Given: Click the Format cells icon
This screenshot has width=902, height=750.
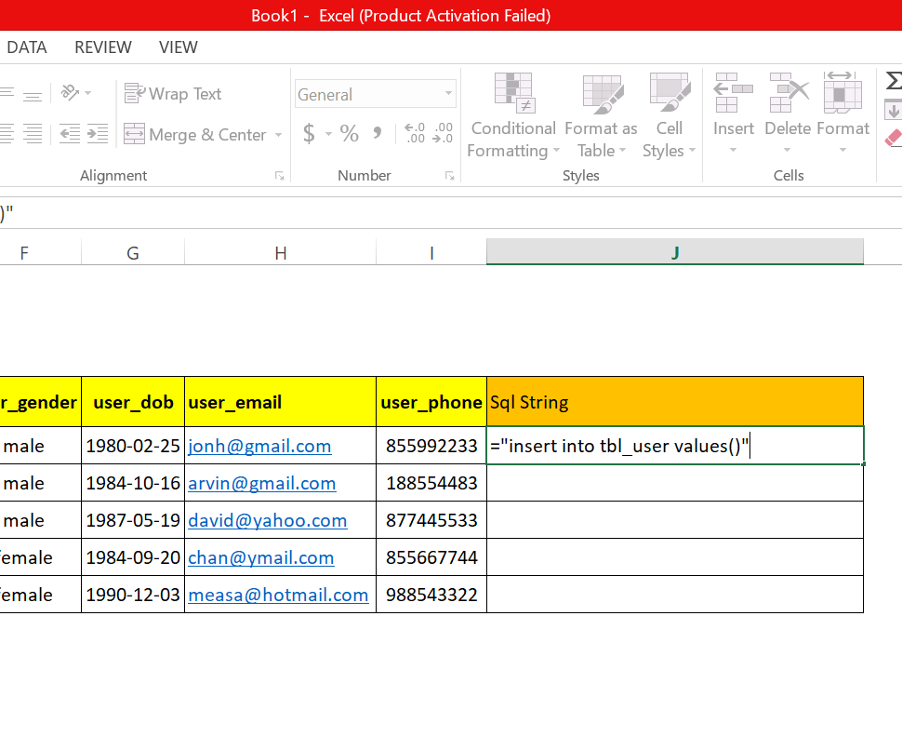Looking at the screenshot, I should point(842,93).
